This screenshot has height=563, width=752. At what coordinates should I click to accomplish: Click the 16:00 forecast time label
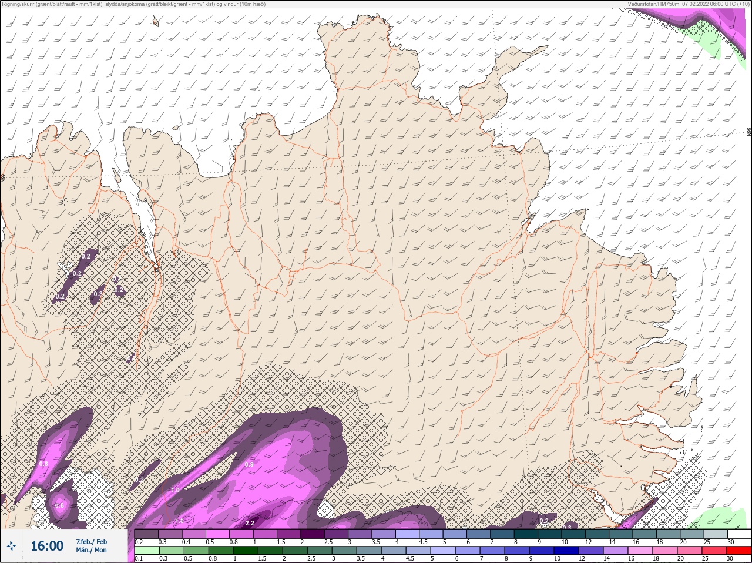(x=47, y=546)
